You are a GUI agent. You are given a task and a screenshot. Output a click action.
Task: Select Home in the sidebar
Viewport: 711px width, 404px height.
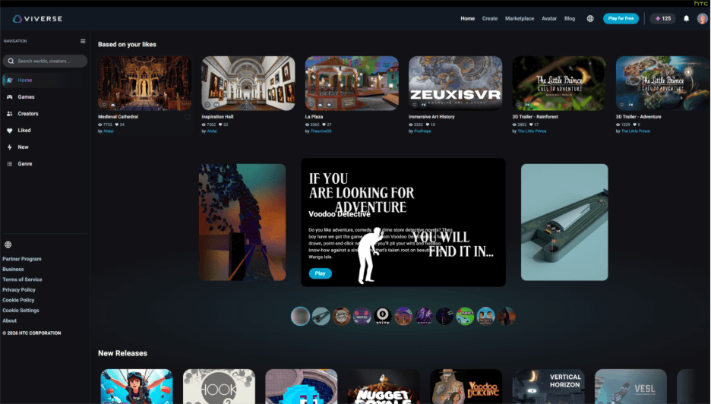[44, 80]
